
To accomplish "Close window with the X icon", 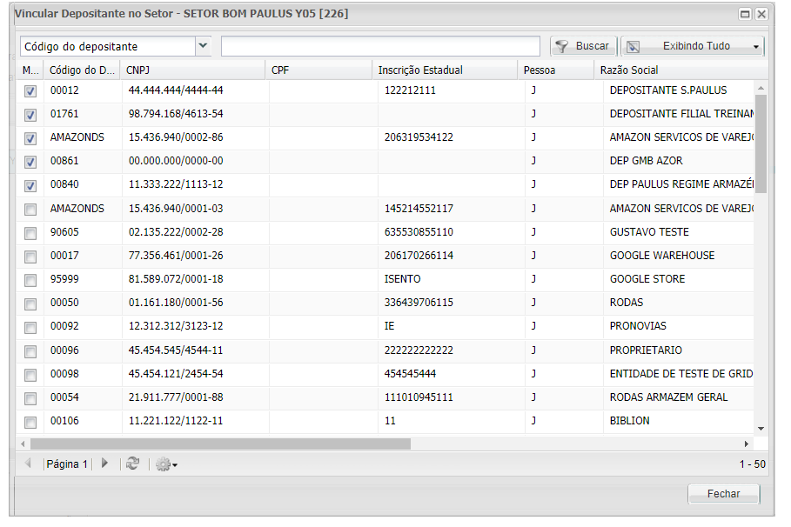I will point(761,14).
